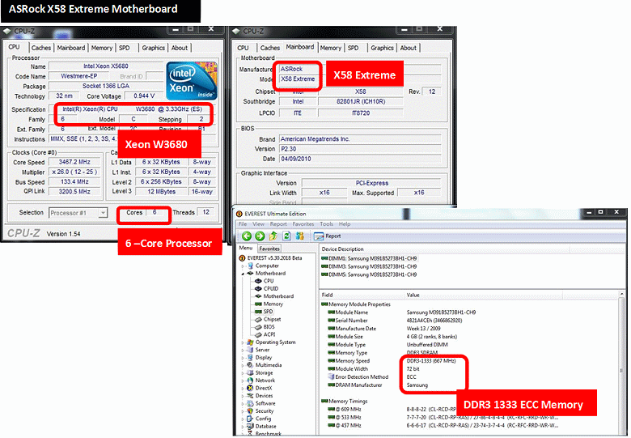Click the Network globe icon in tree
The image size is (631, 438).
pos(250,381)
